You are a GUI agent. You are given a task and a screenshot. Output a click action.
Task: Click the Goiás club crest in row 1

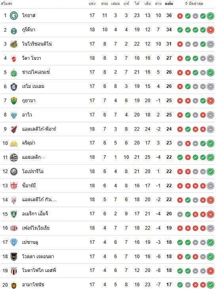pyautogui.click(x=14, y=16)
